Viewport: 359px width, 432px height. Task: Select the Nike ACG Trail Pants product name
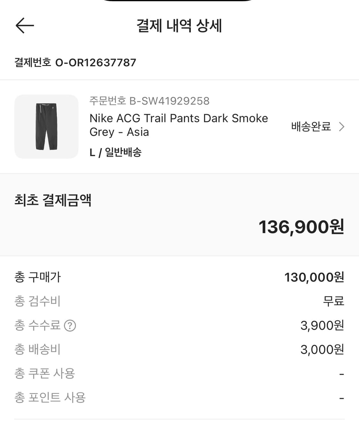coord(179,125)
